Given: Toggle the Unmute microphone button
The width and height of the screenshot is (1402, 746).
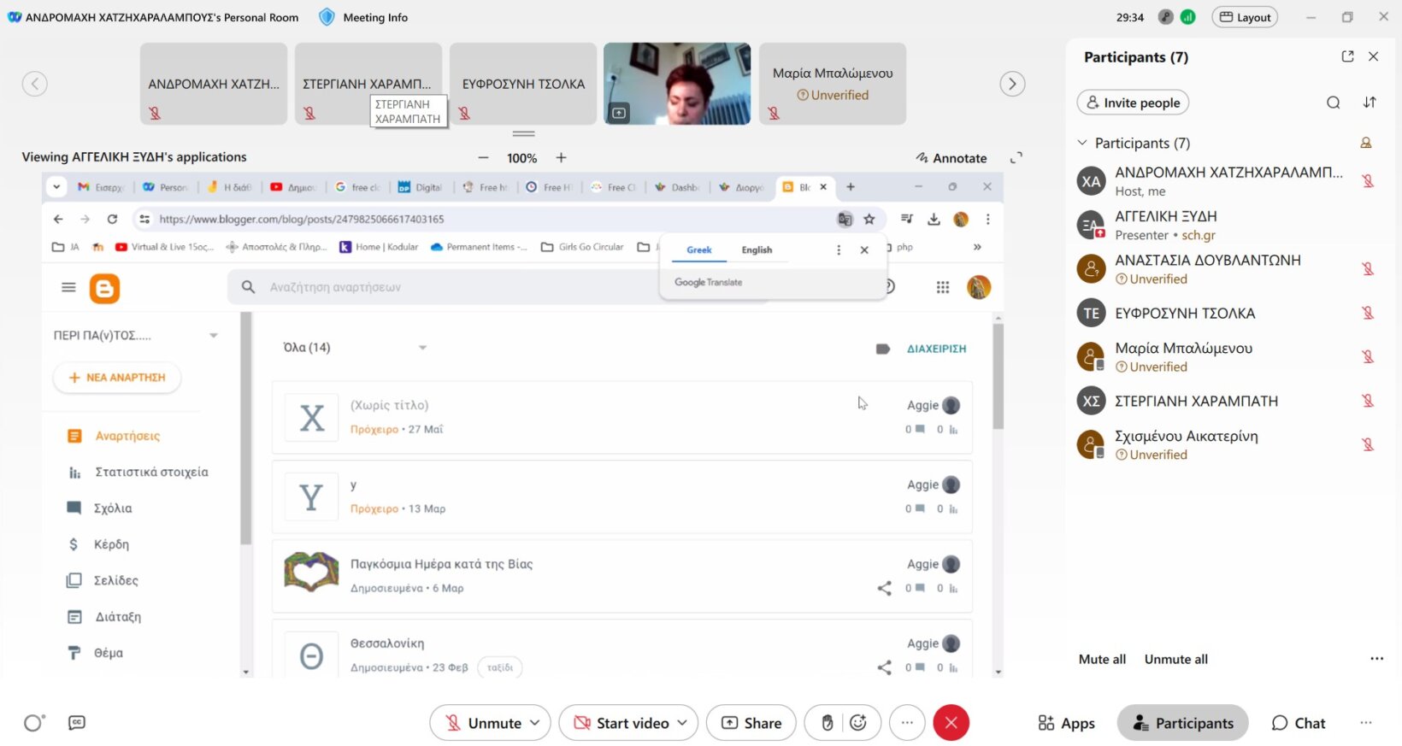Looking at the screenshot, I should tap(484, 723).
